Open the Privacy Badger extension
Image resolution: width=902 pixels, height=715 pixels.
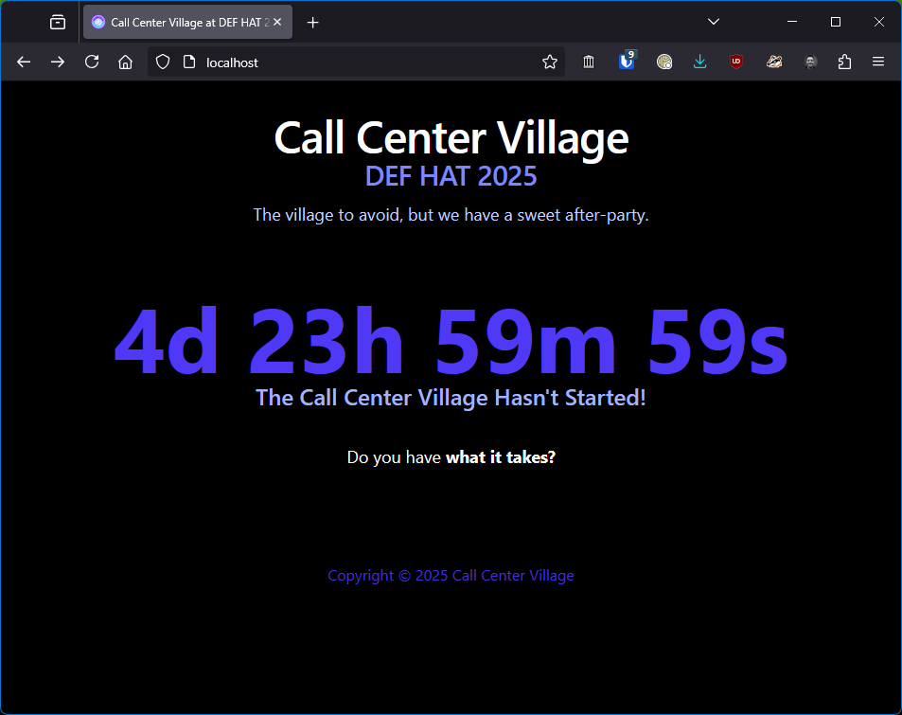click(773, 62)
